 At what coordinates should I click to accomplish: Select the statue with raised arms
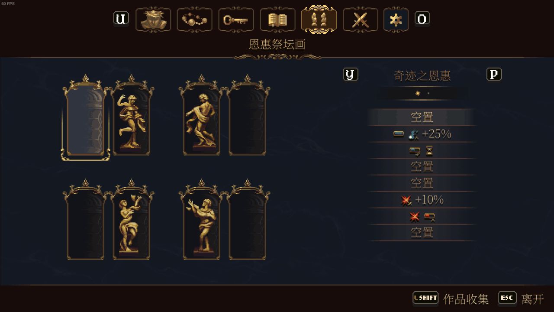click(x=202, y=220)
